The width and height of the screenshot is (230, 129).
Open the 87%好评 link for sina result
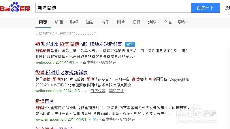point(128,119)
